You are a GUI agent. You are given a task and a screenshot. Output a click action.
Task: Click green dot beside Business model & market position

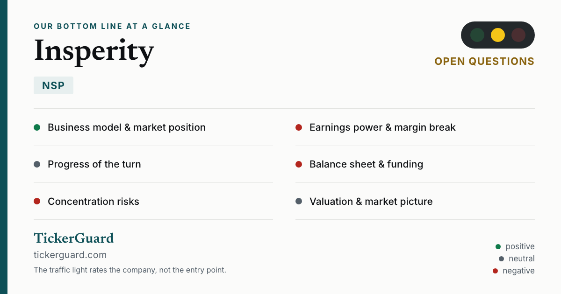37,127
